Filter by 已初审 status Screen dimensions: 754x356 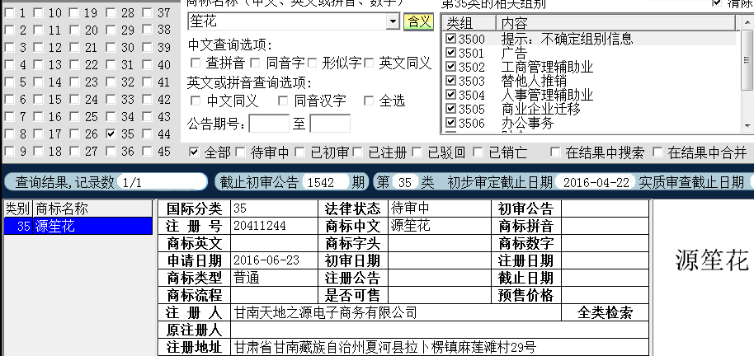tap(299, 152)
